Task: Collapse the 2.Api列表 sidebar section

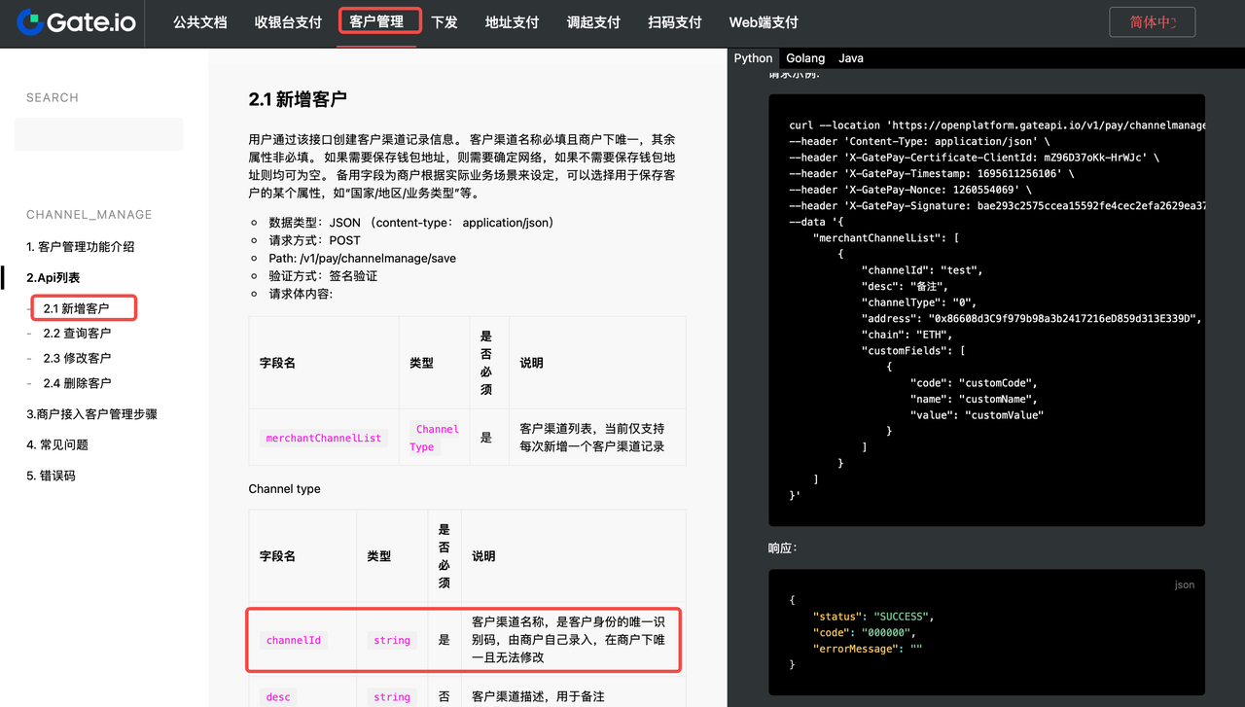Action: click(53, 278)
